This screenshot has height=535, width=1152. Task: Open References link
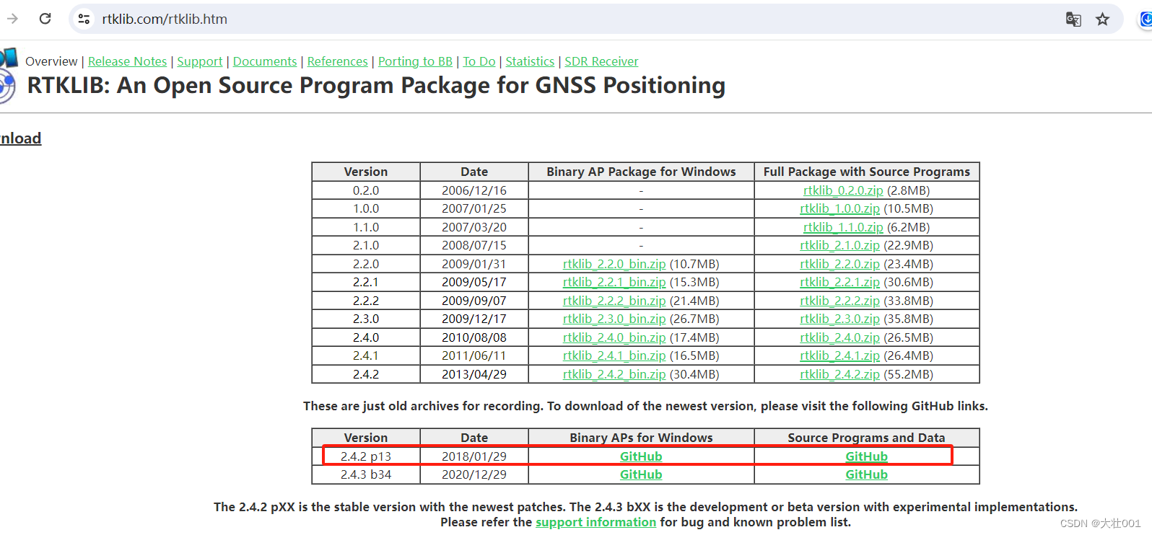click(x=337, y=61)
